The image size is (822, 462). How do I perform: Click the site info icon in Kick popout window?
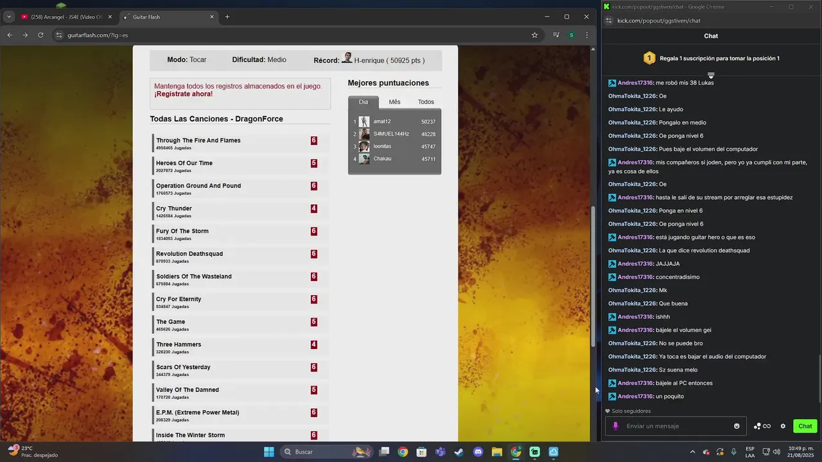[x=609, y=21]
